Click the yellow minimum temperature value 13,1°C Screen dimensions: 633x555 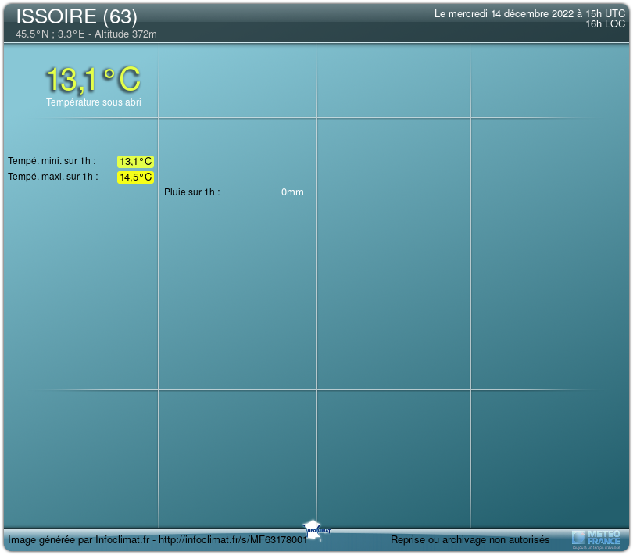[x=135, y=162]
